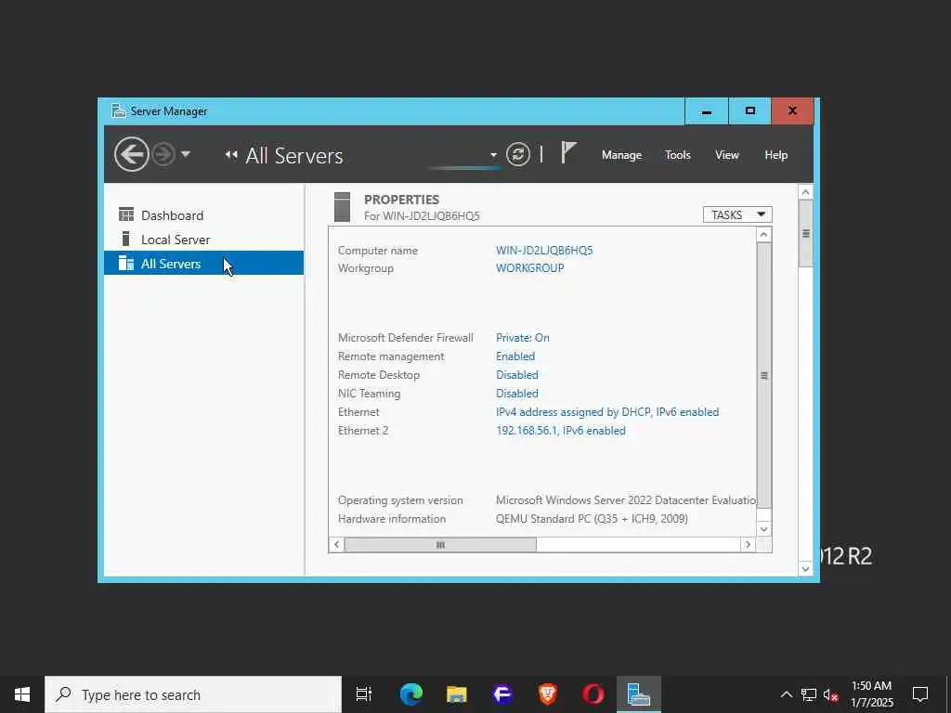Click Ethernet 2 192.168.56.1 link
The height and width of the screenshot is (713, 951).
[x=560, y=431]
